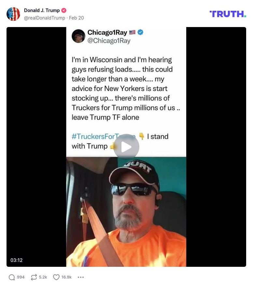Screen dimensions: 253x287
Task: Click the 03:12 video duration label
Action: pos(17,260)
